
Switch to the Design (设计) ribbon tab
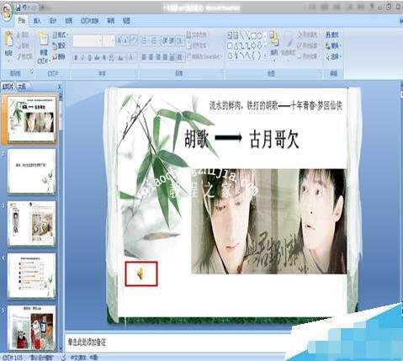[x=53, y=21]
